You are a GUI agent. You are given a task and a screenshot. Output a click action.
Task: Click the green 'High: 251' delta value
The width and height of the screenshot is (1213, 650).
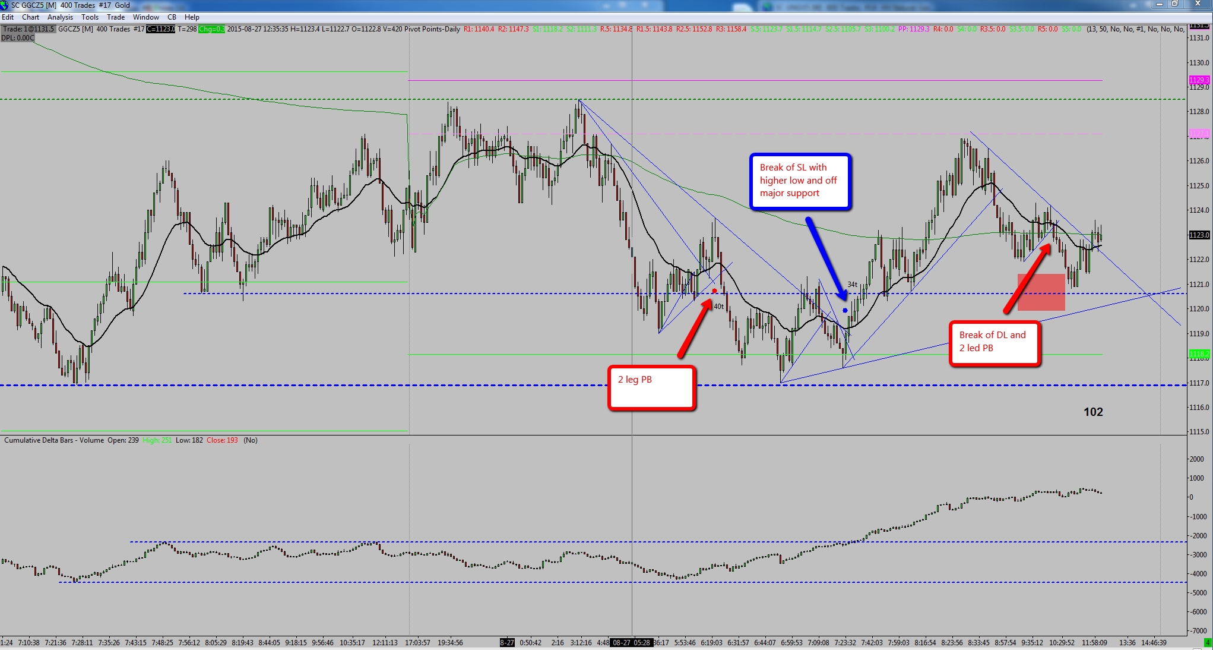(x=157, y=440)
